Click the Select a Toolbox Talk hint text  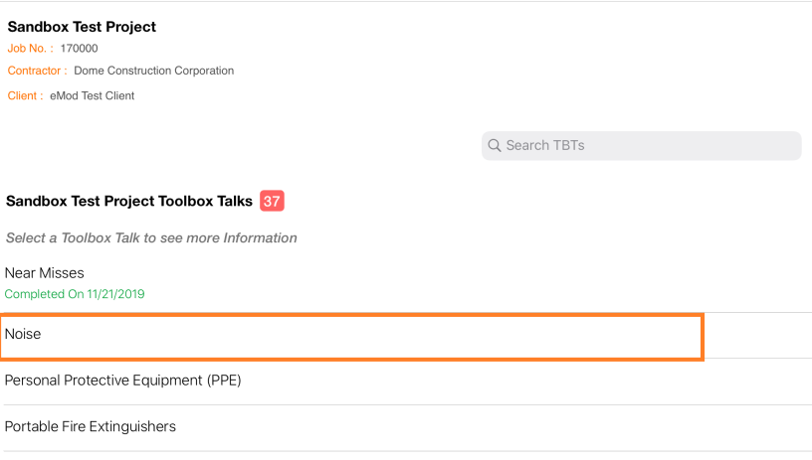151,238
